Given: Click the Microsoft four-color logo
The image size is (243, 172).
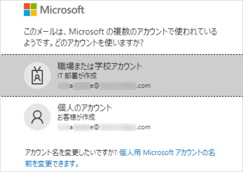Looking at the screenshot, I should tap(30, 9).
